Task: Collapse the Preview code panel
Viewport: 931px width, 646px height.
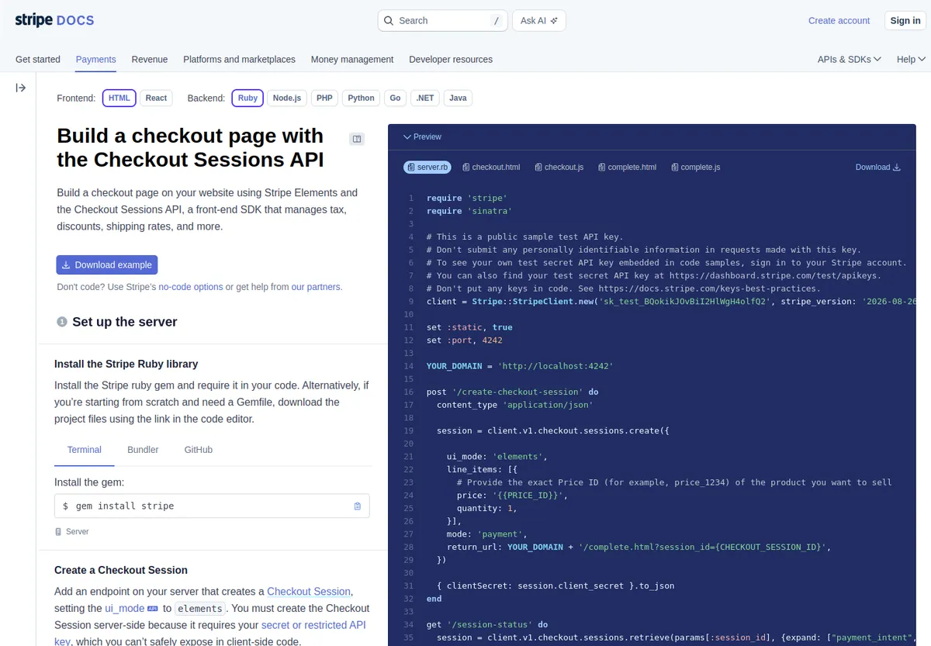Action: pos(422,136)
